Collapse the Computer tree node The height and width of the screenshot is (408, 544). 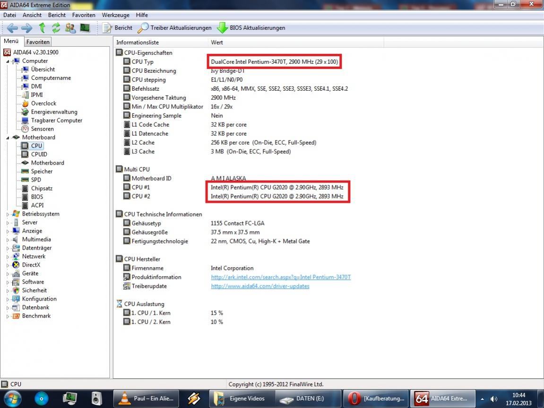[x=7, y=61]
